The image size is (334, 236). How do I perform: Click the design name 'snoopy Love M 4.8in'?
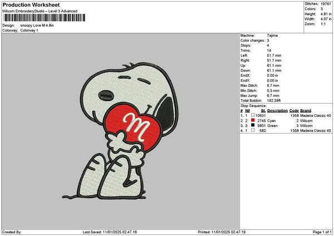[37, 26]
